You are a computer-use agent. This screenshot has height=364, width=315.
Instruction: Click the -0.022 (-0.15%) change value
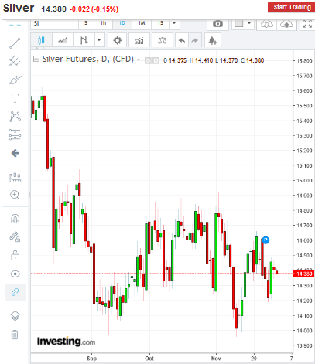point(94,9)
